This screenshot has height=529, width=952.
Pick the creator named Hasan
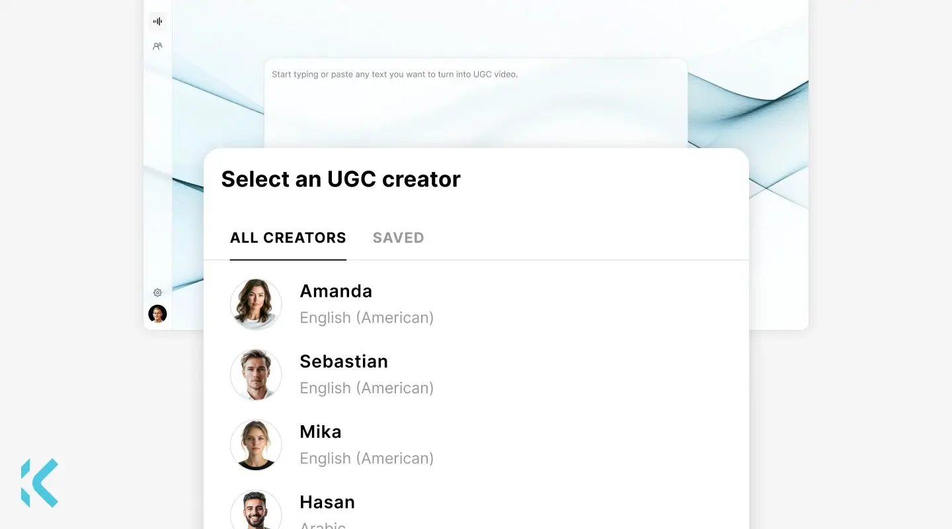pyautogui.click(x=327, y=502)
